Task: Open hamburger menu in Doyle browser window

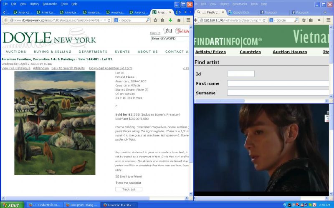Action: click(x=188, y=20)
